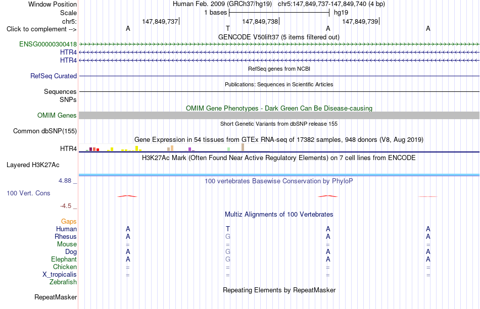The image size is (480, 309).
Task: Click the G base in the Dog row
Action: pyautogui.click(x=228, y=252)
